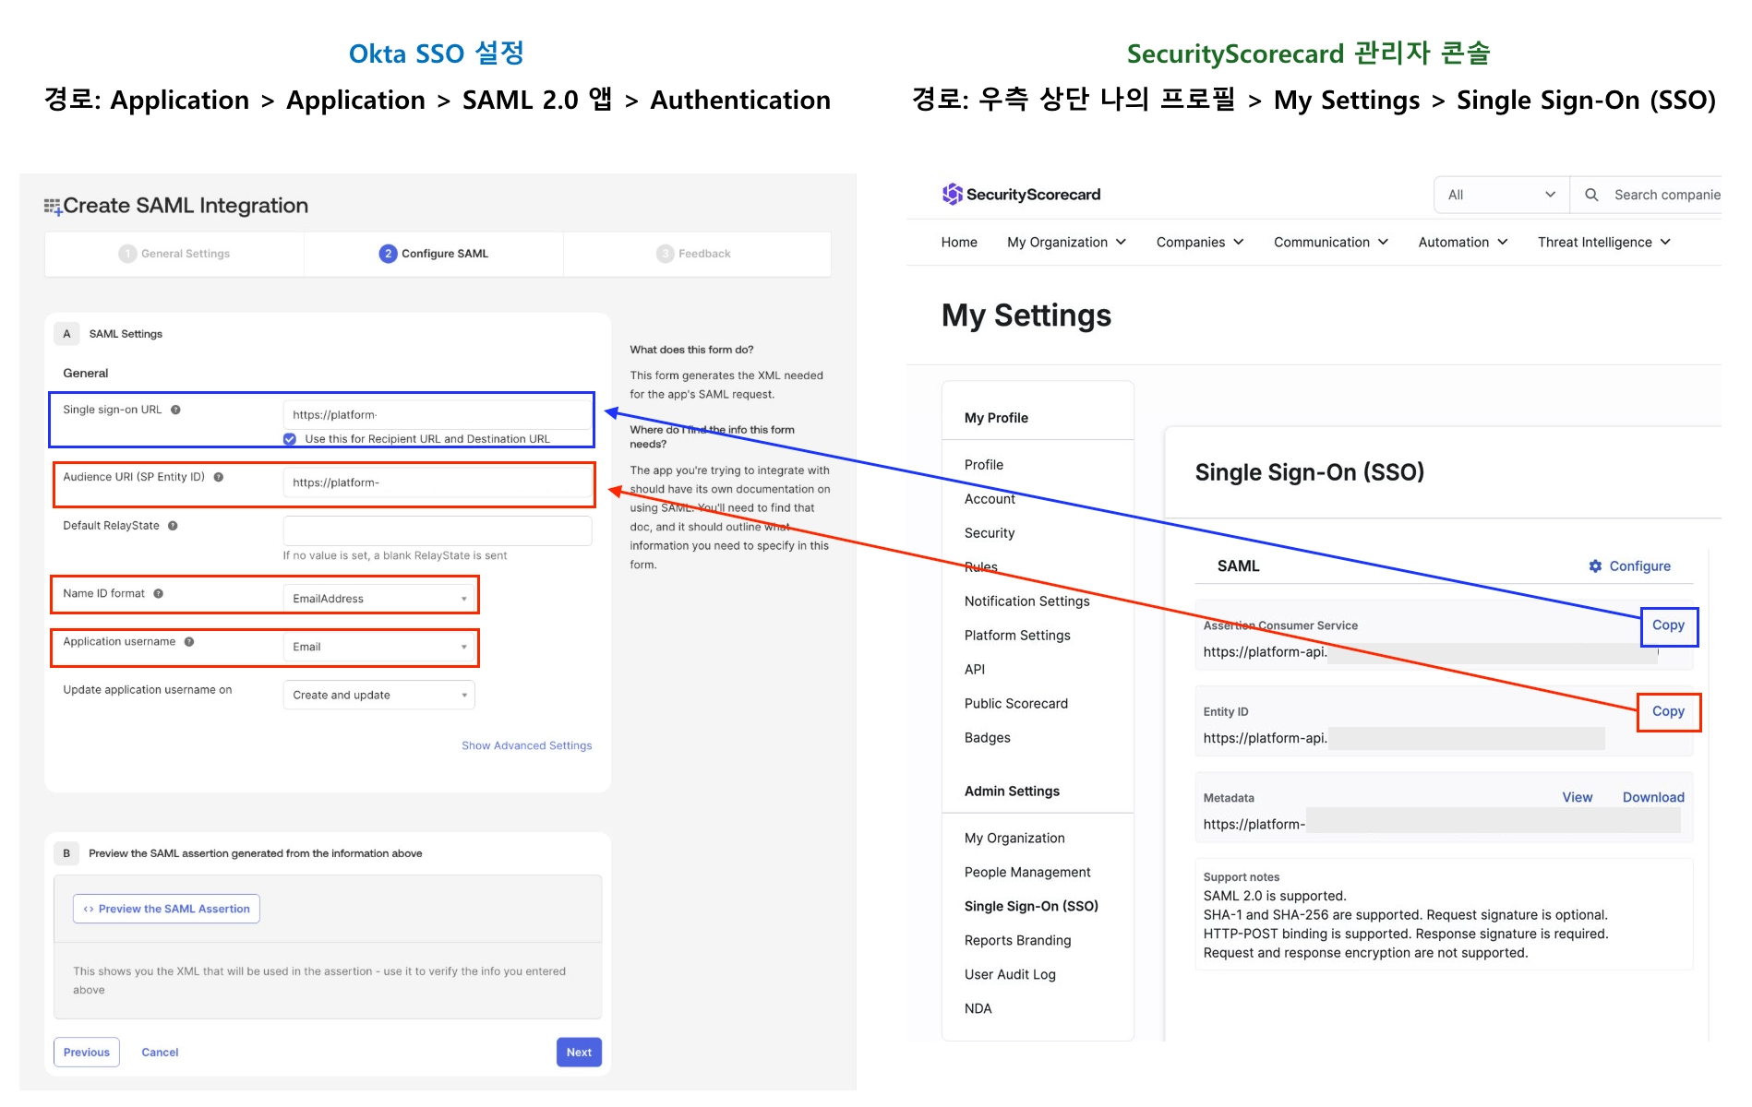Download the SAML metadata
This screenshot has height=1107, width=1752.
[1653, 798]
